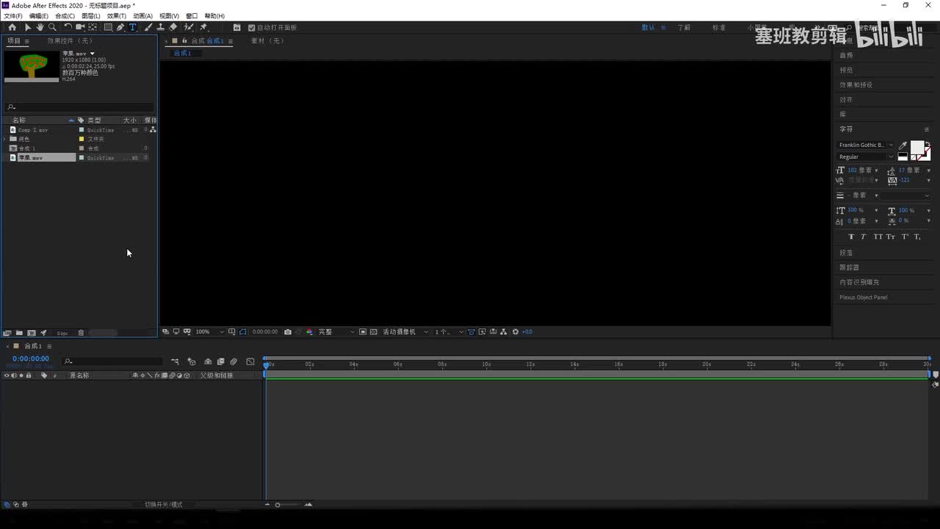This screenshot has width=940, height=529.
Task: Select the Pen tool
Action: 120,27
